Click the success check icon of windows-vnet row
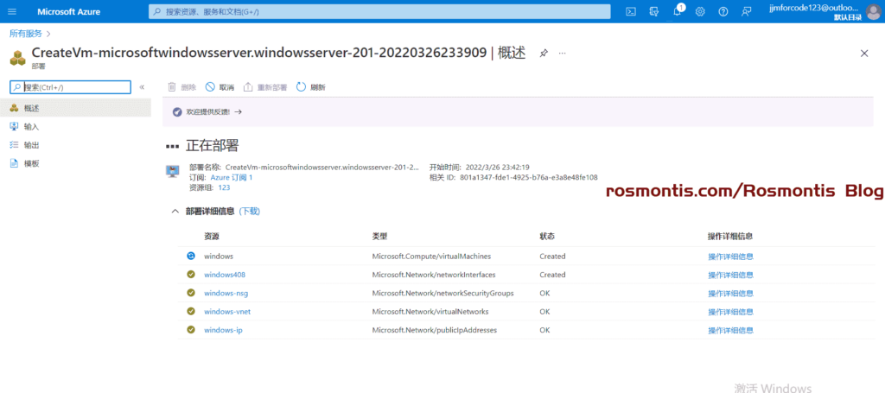 tap(191, 311)
